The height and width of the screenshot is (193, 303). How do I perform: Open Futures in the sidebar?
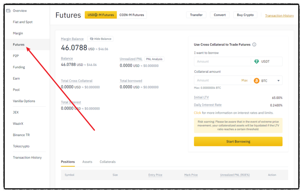(19, 44)
